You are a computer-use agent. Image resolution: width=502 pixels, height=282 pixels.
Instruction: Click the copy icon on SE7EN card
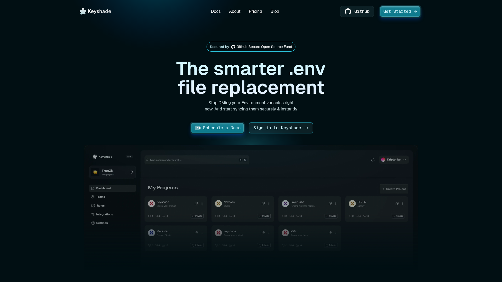[397, 204]
